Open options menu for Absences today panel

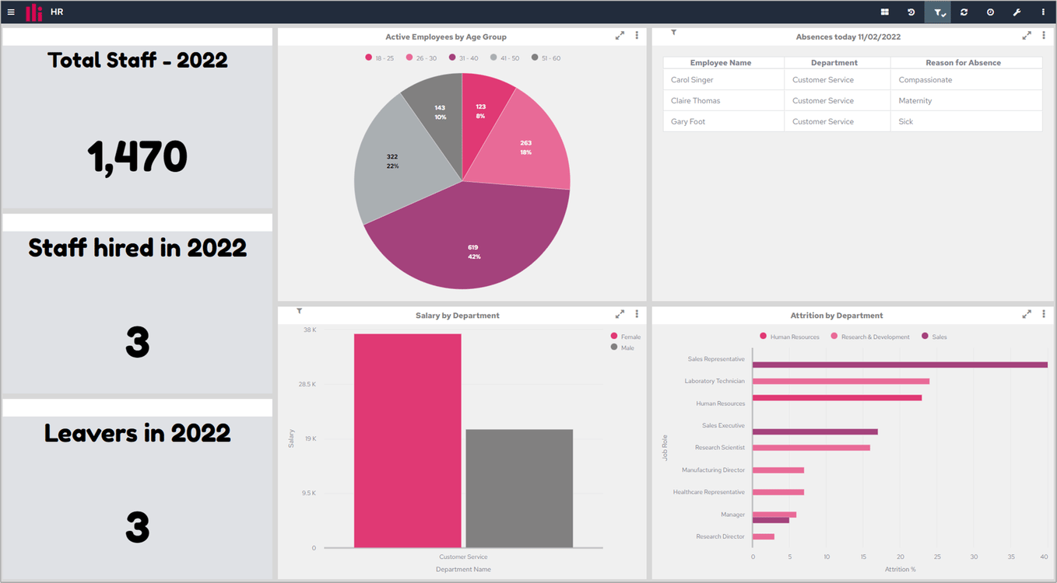[1044, 36]
